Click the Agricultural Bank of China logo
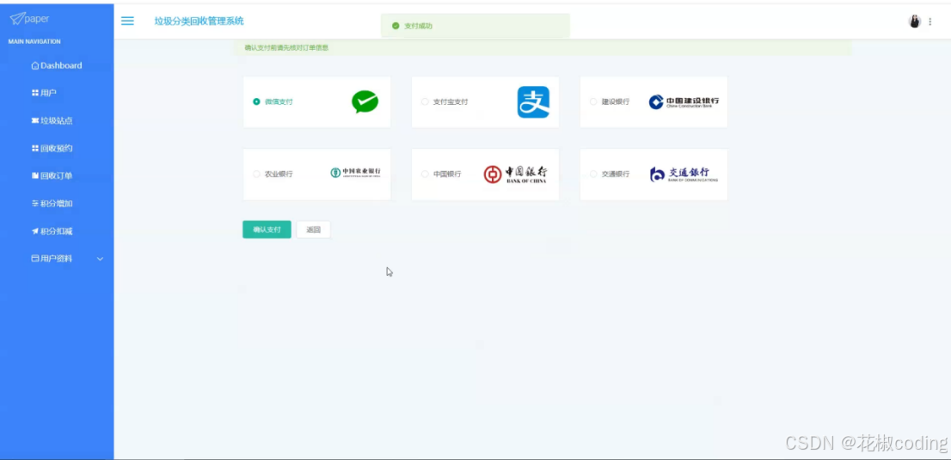The height and width of the screenshot is (460, 951). [x=355, y=173]
